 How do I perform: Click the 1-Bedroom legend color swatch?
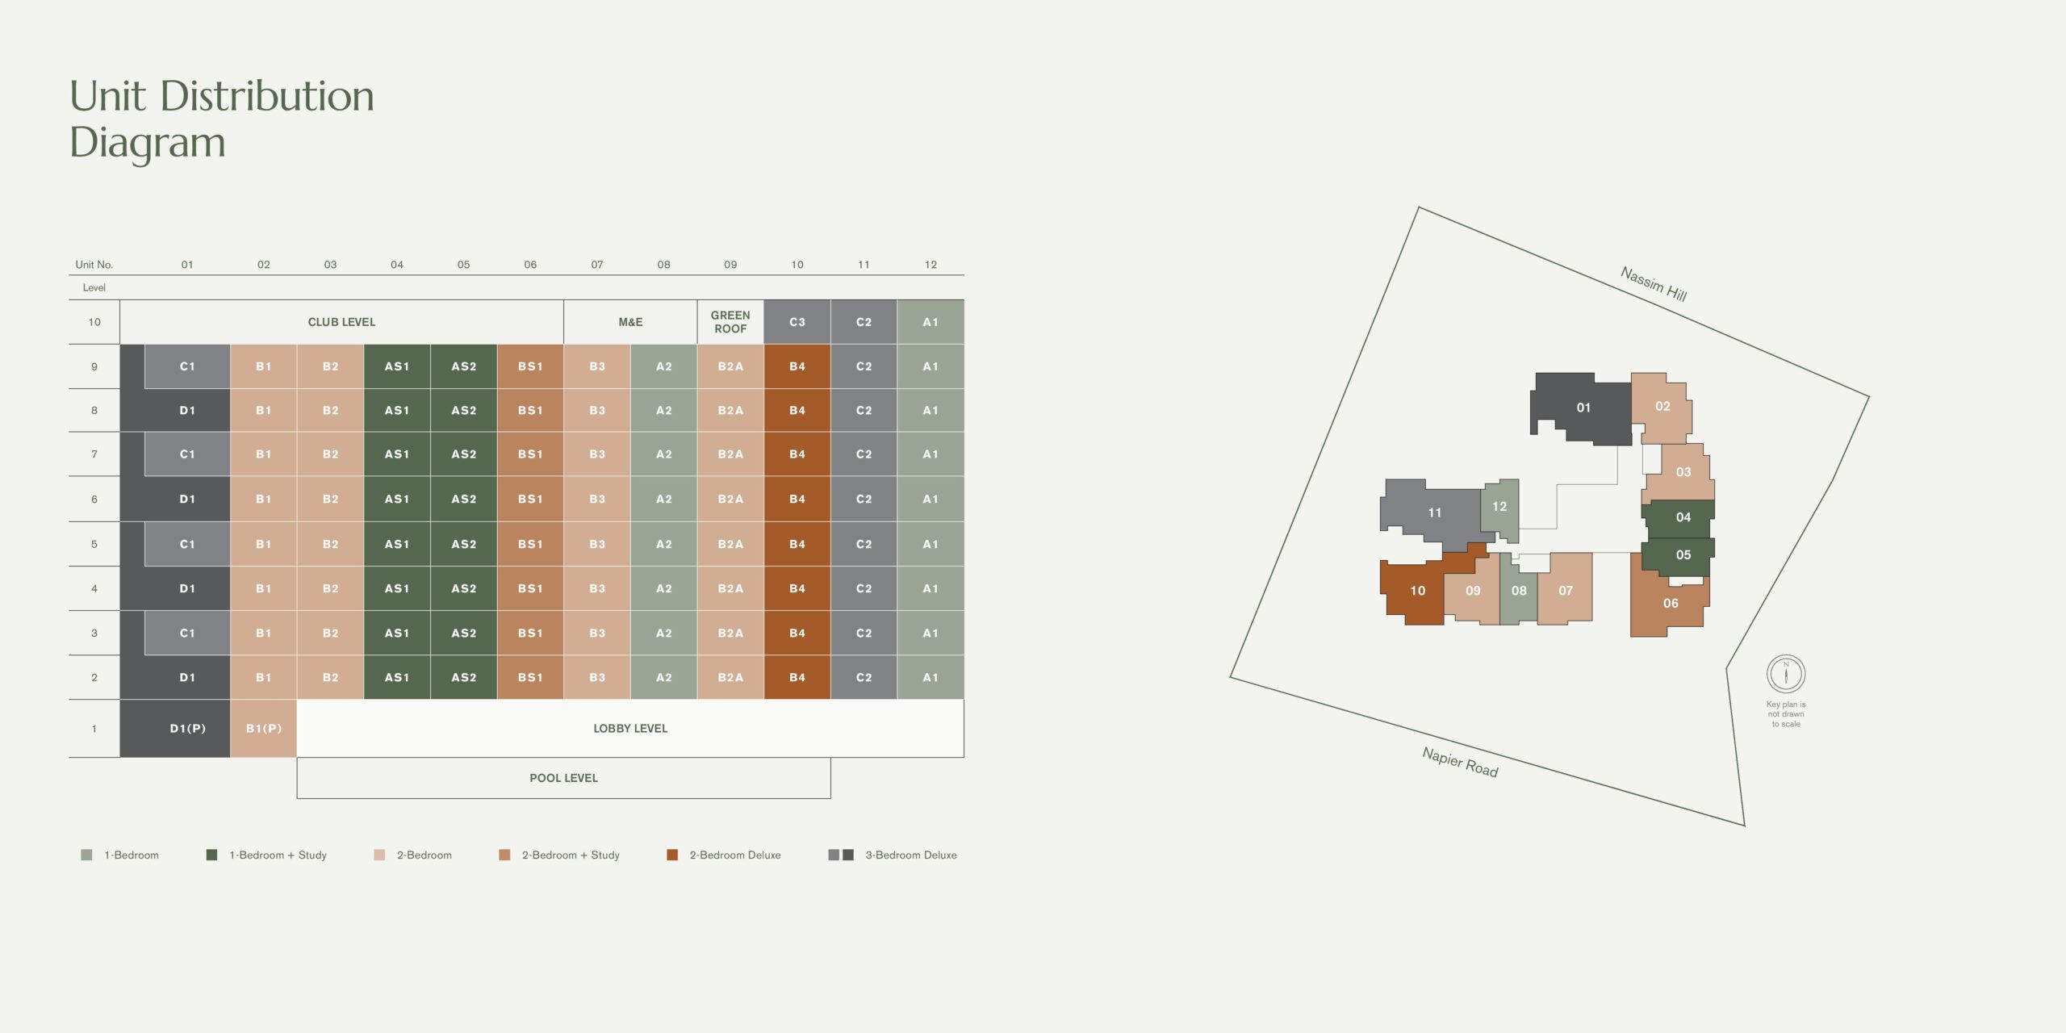coord(86,855)
